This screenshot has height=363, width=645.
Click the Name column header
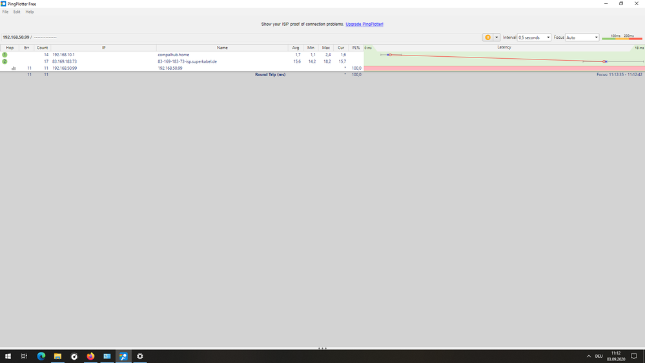click(222, 48)
